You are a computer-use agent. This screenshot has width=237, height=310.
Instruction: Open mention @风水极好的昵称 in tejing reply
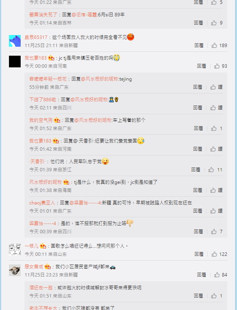(x=99, y=79)
